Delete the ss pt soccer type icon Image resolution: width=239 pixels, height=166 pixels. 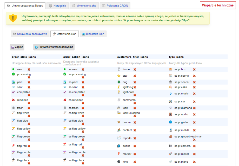click(x=194, y=82)
